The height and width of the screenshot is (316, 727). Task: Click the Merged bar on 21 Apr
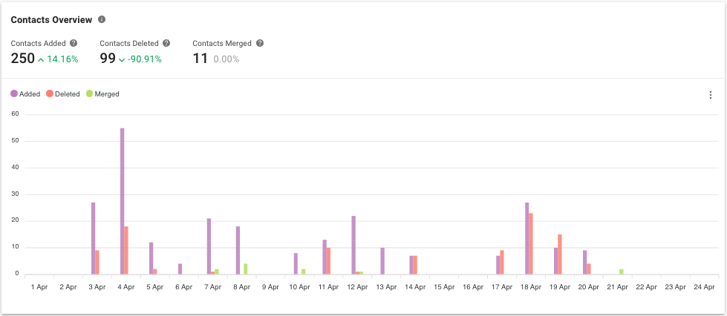(622, 271)
